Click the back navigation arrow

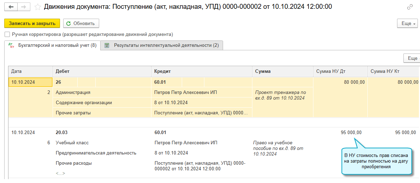pyautogui.click(x=11, y=7)
